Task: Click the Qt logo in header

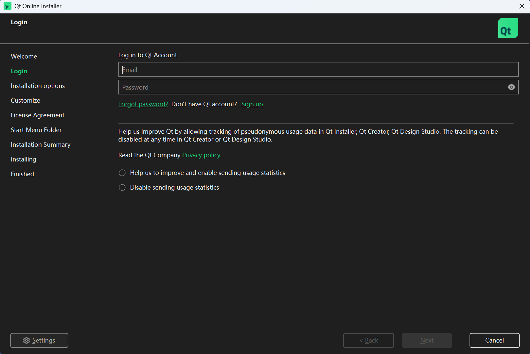Action: pyautogui.click(x=508, y=28)
